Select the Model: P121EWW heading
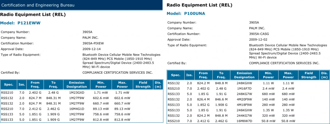This screenshot has height=124, width=330. pos(20,23)
